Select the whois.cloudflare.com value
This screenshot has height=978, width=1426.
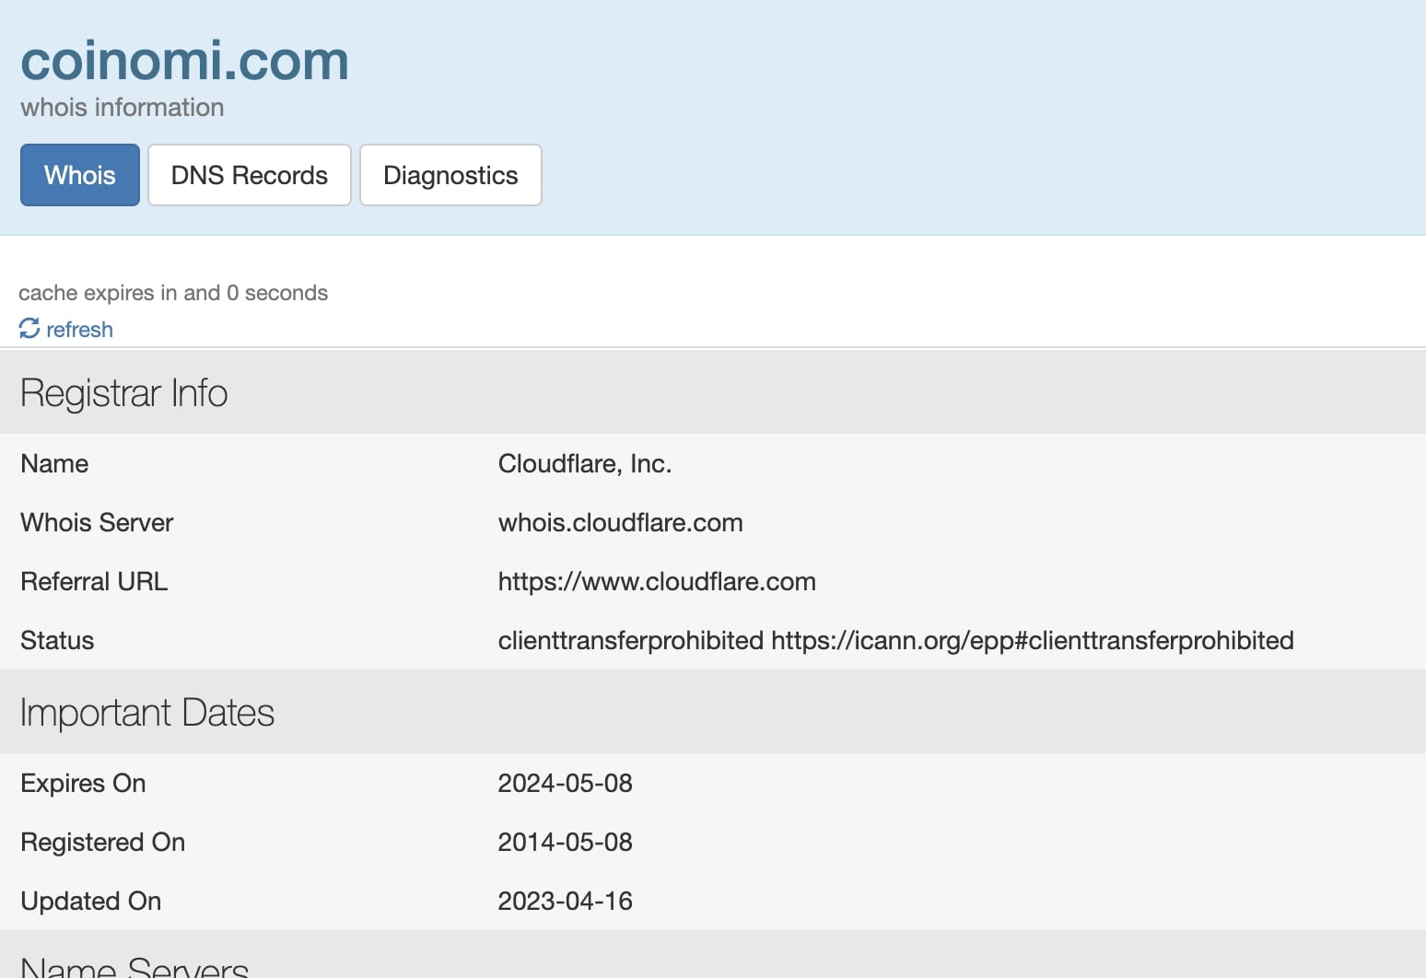[x=620, y=523]
